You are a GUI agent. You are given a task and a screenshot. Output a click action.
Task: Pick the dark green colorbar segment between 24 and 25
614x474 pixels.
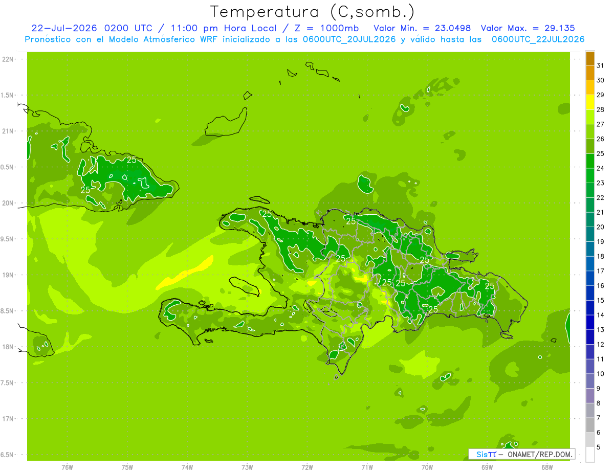[590, 161]
